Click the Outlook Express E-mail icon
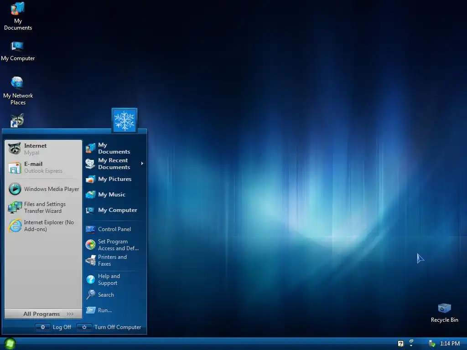 click(15, 167)
